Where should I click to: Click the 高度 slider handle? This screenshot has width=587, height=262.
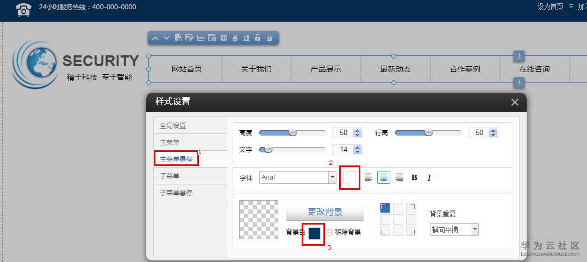click(293, 132)
